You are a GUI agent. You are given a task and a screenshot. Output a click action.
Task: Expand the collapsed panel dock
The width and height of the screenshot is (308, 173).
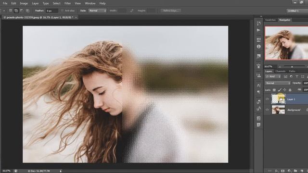pyautogui.click(x=261, y=16)
